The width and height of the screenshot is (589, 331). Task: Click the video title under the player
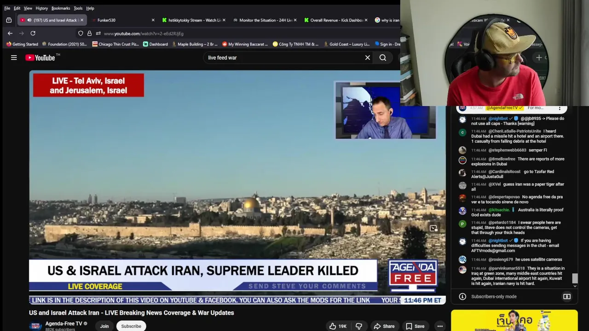coord(132,313)
